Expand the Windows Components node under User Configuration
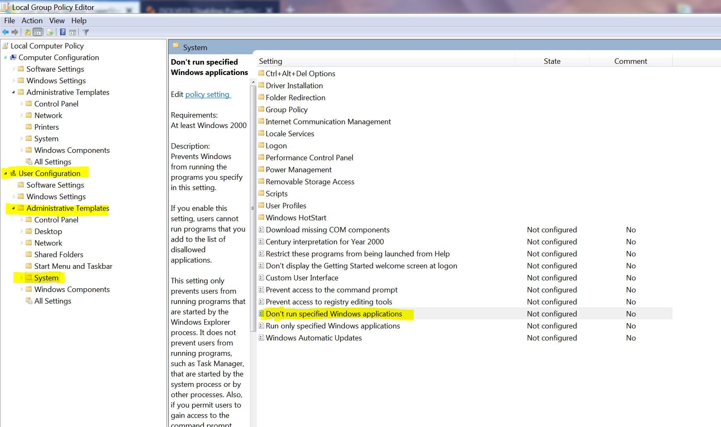Screen dimensions: 721x427 [x=22, y=289]
